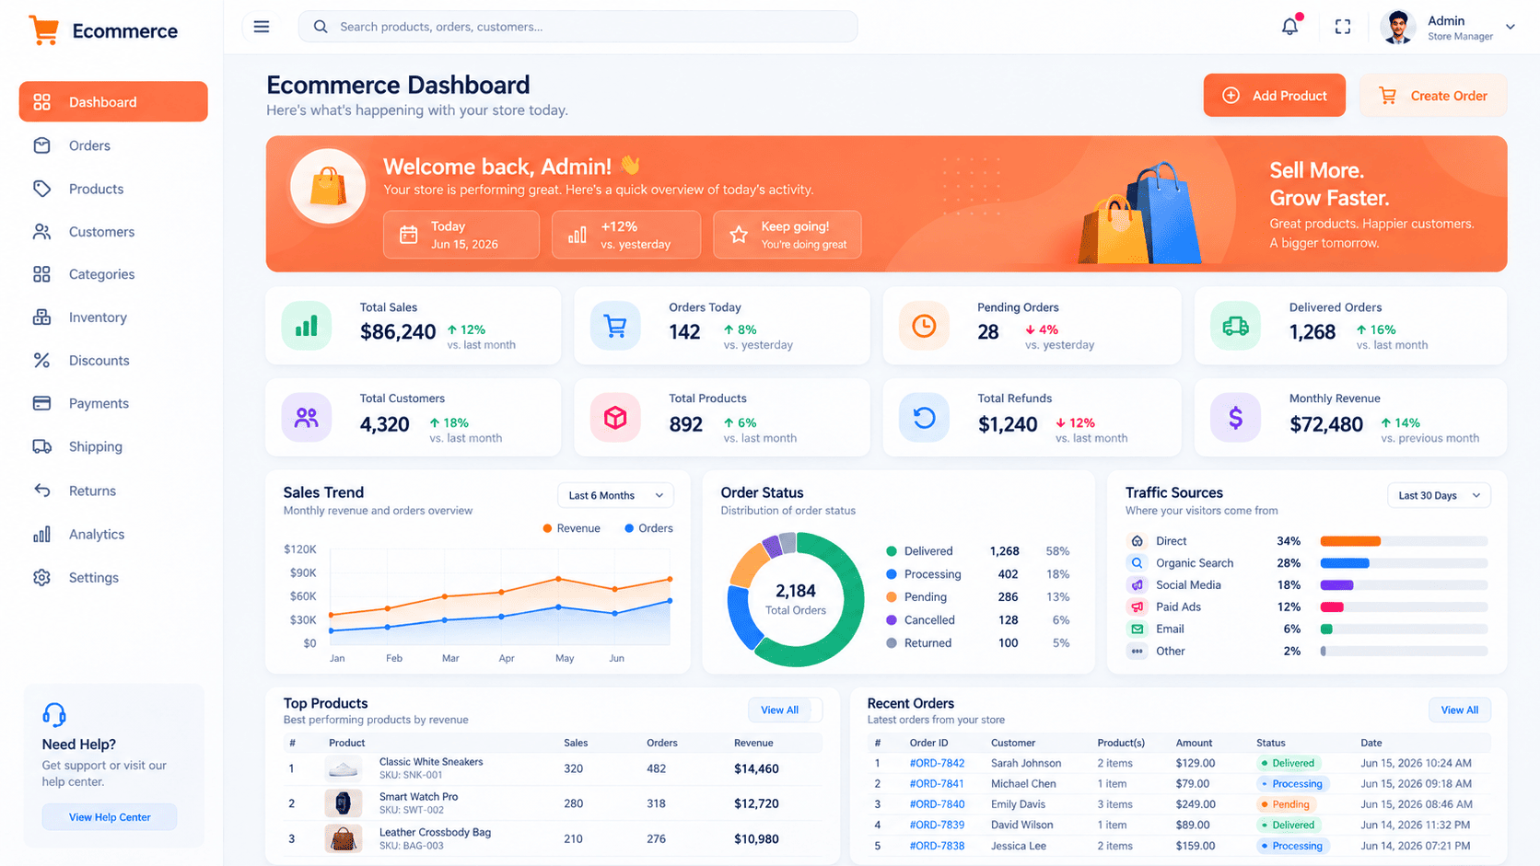Click the Create Order button
Image resolution: width=1540 pixels, height=866 pixels.
1433,96
